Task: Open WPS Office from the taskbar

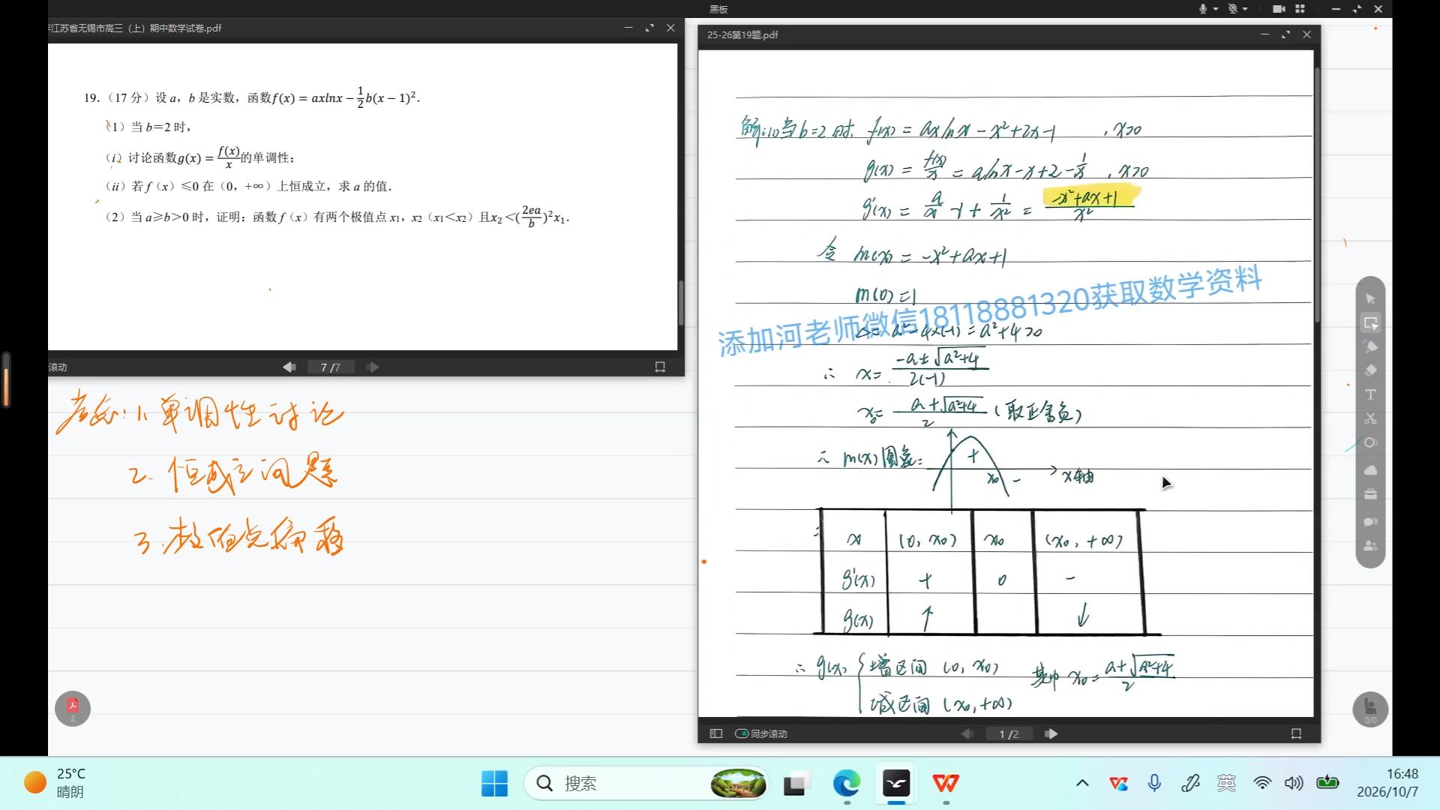Action: [x=946, y=783]
